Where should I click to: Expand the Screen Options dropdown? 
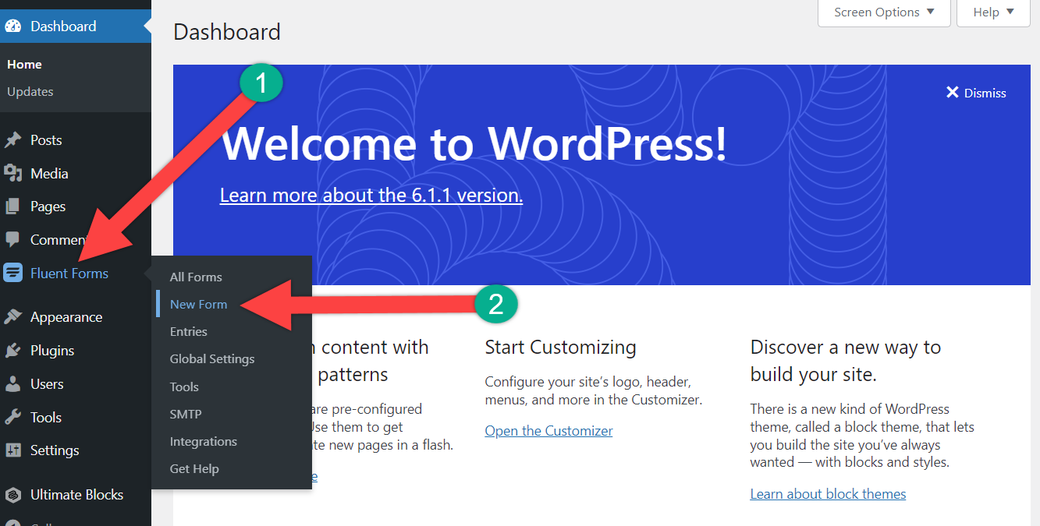(884, 12)
